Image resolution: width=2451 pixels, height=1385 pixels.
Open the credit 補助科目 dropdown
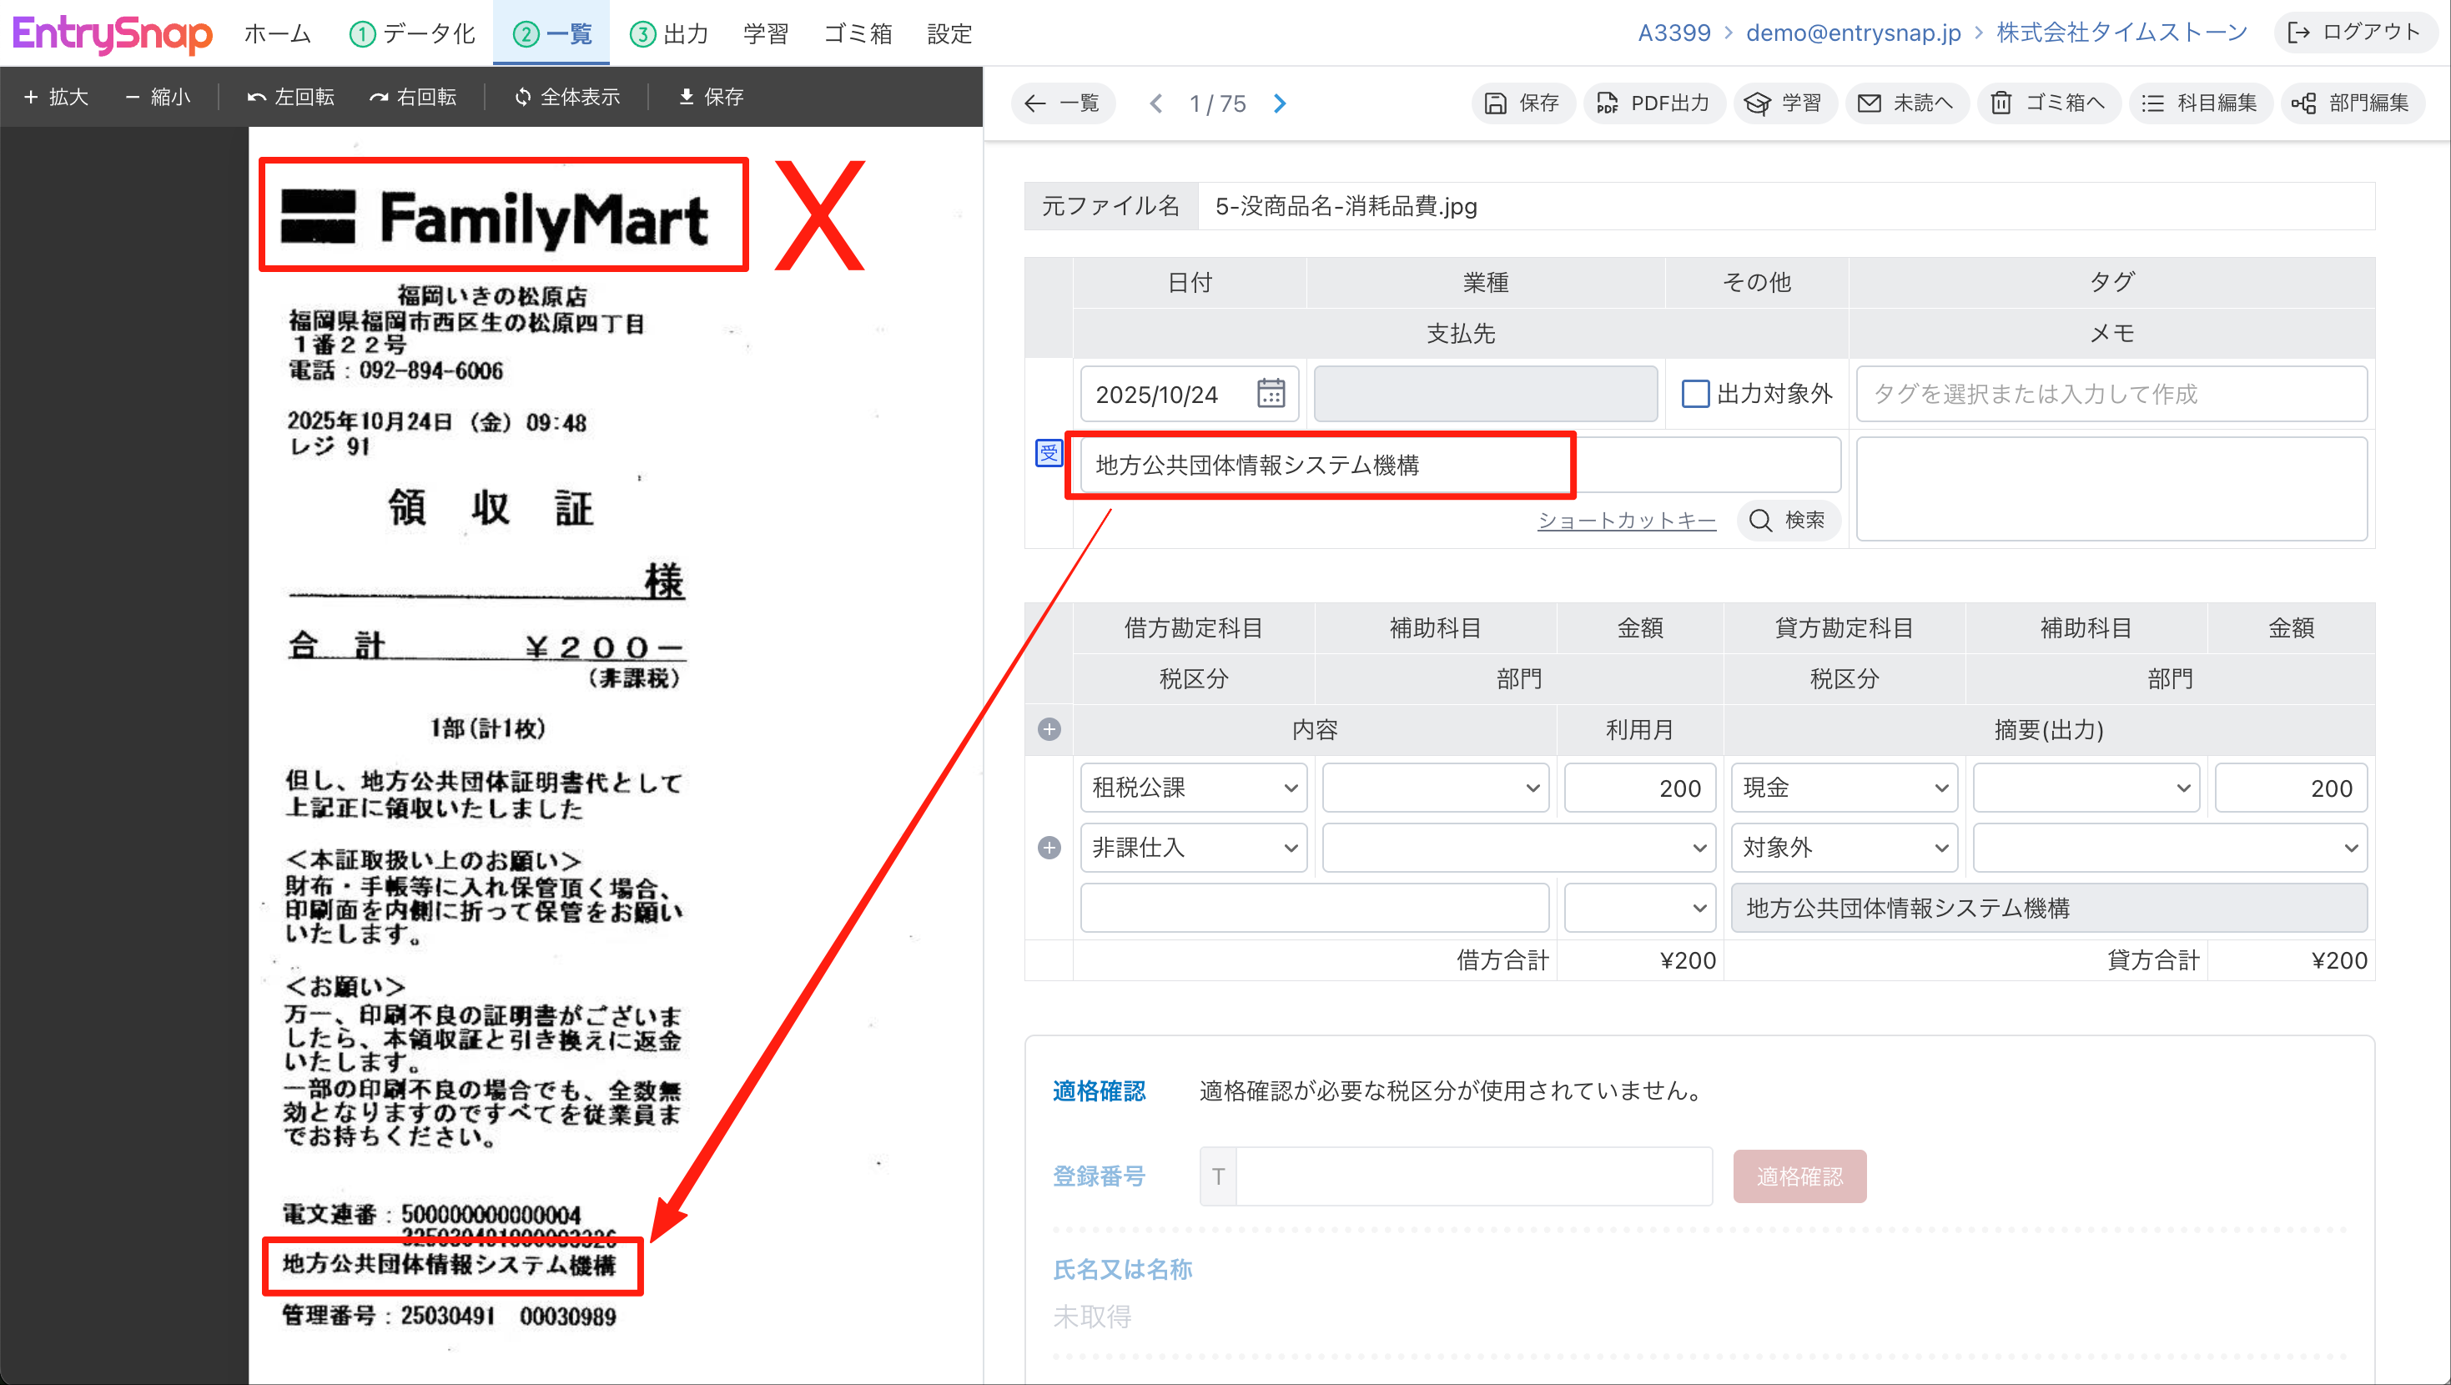(x=2086, y=788)
